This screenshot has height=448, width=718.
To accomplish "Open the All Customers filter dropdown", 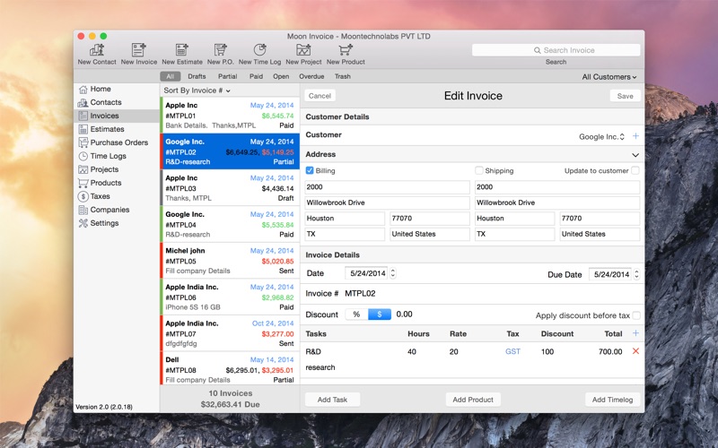I will pos(609,77).
